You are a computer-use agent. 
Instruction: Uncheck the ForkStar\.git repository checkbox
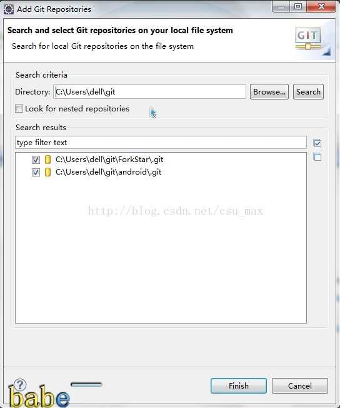point(36,160)
